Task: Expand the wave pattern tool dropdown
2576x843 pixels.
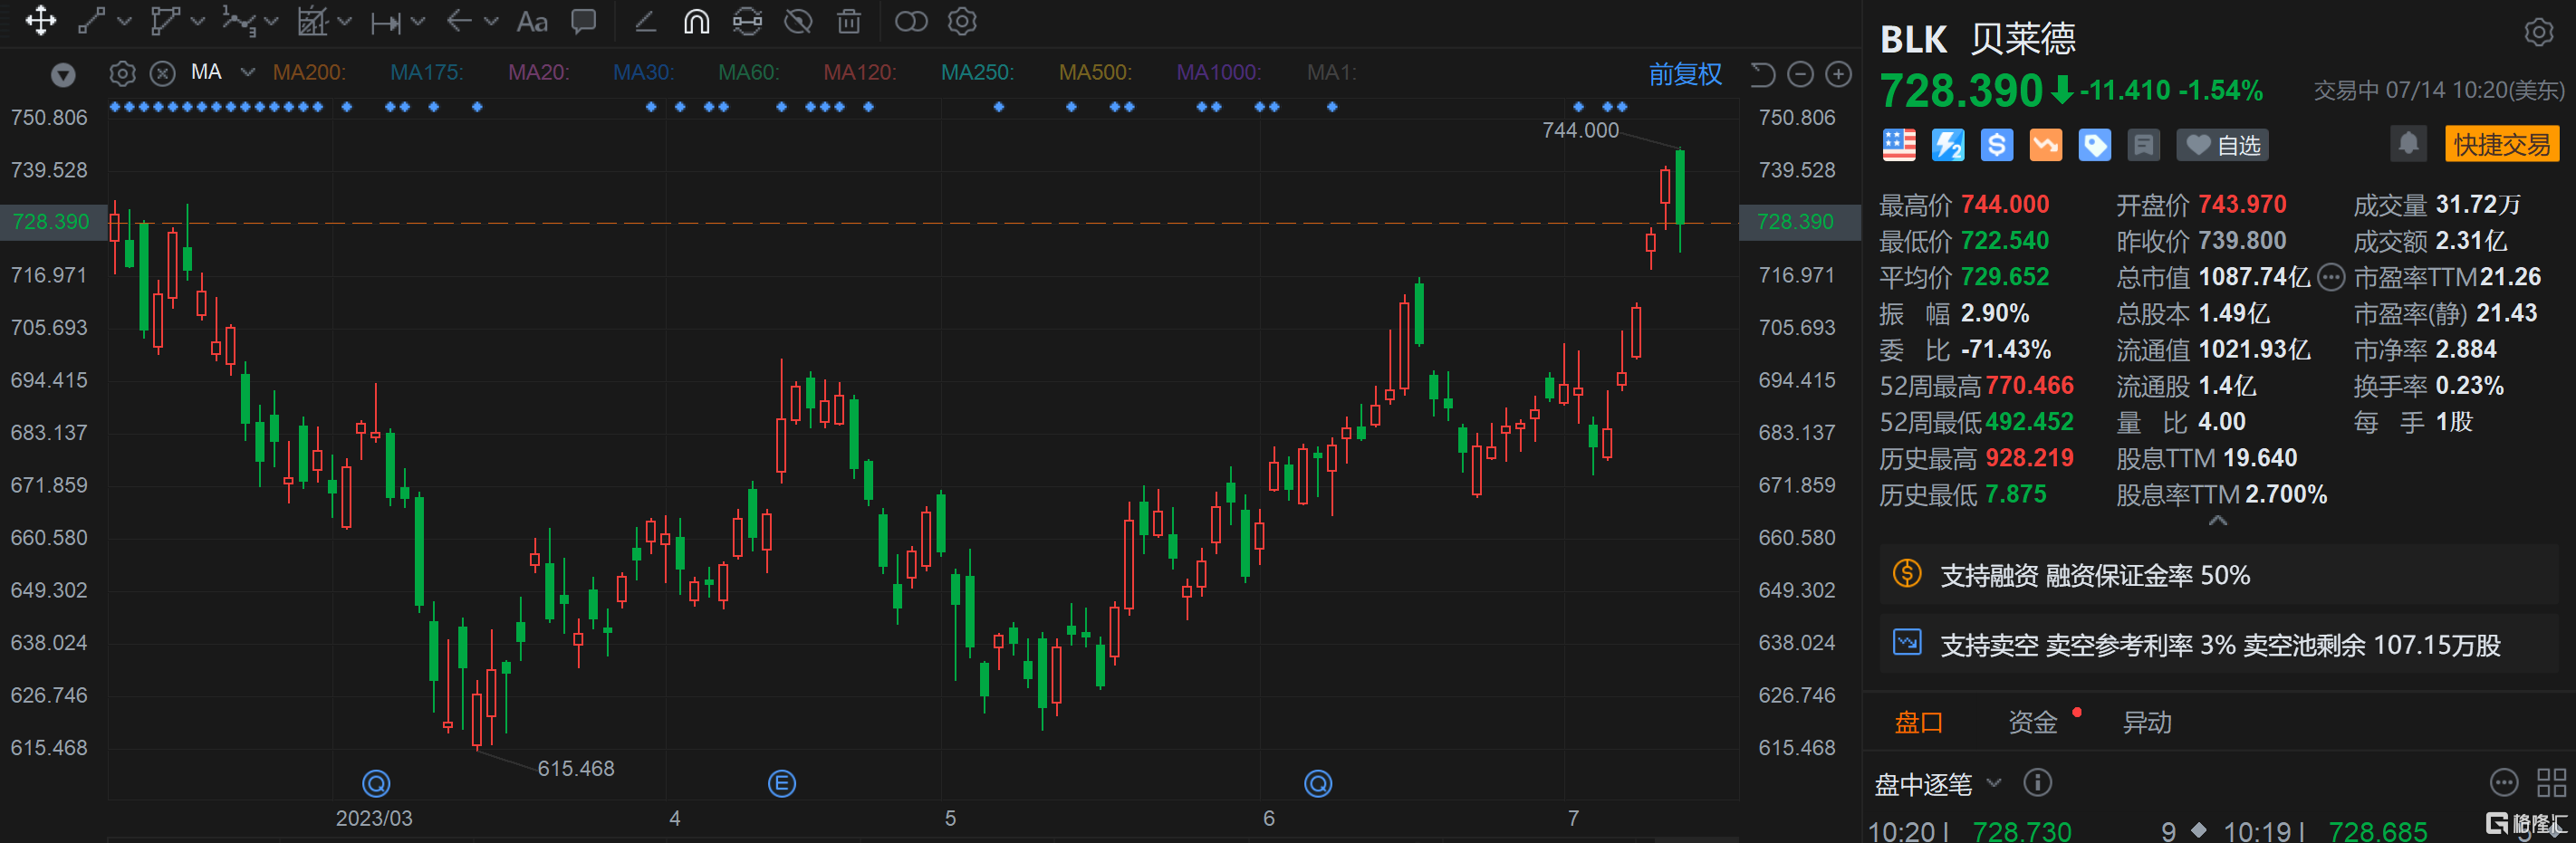Action: (271, 21)
